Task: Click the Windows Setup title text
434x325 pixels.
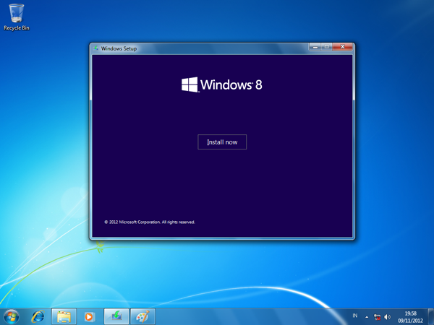Action: click(x=119, y=48)
